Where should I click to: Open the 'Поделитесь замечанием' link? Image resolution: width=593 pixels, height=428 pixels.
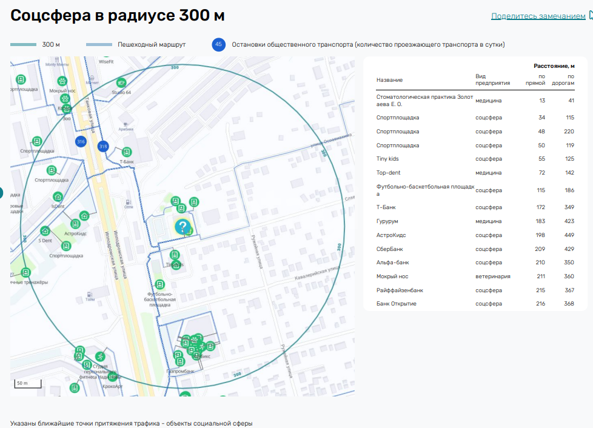coord(538,16)
